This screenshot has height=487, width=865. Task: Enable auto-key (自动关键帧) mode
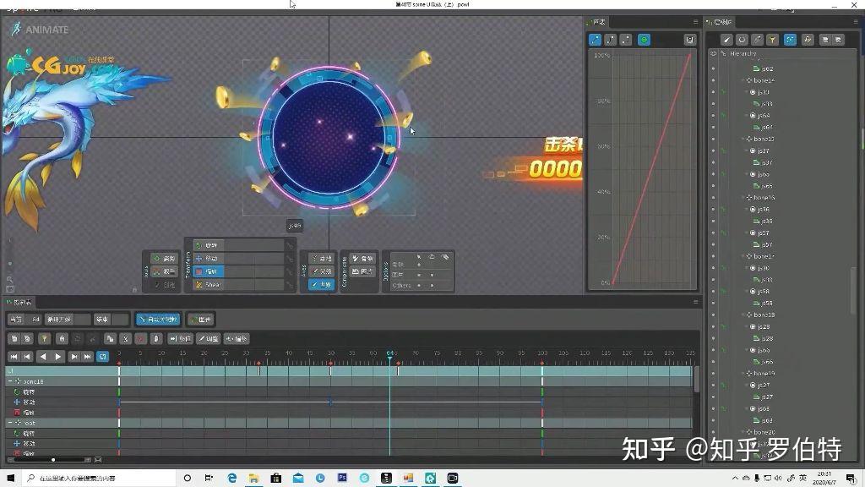(157, 320)
